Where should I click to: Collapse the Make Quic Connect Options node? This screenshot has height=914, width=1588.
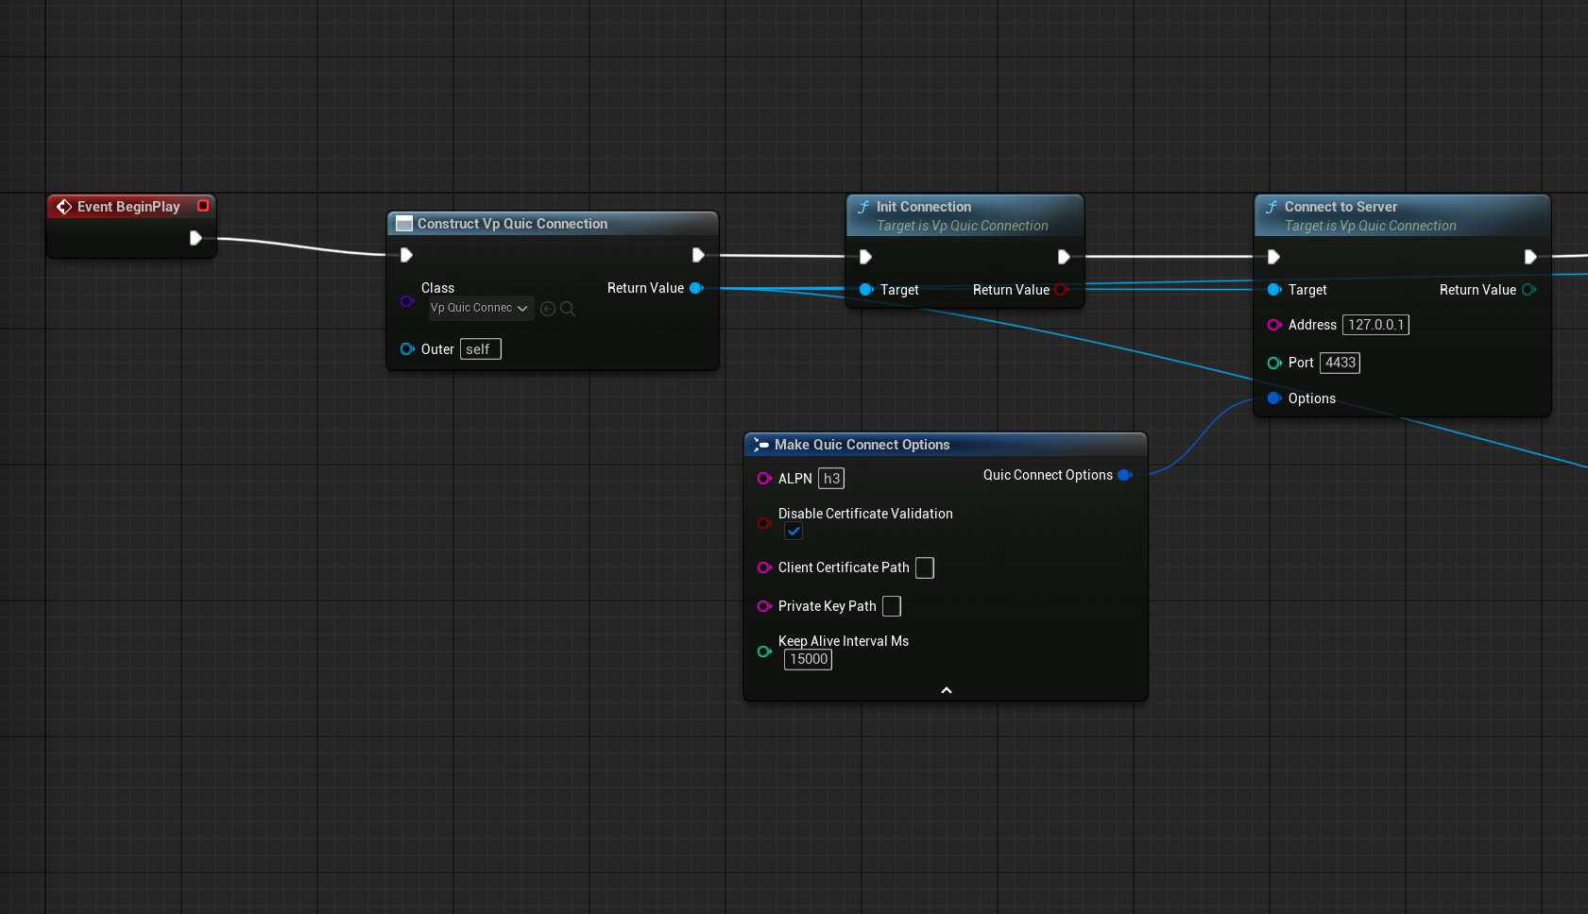[x=946, y=690]
